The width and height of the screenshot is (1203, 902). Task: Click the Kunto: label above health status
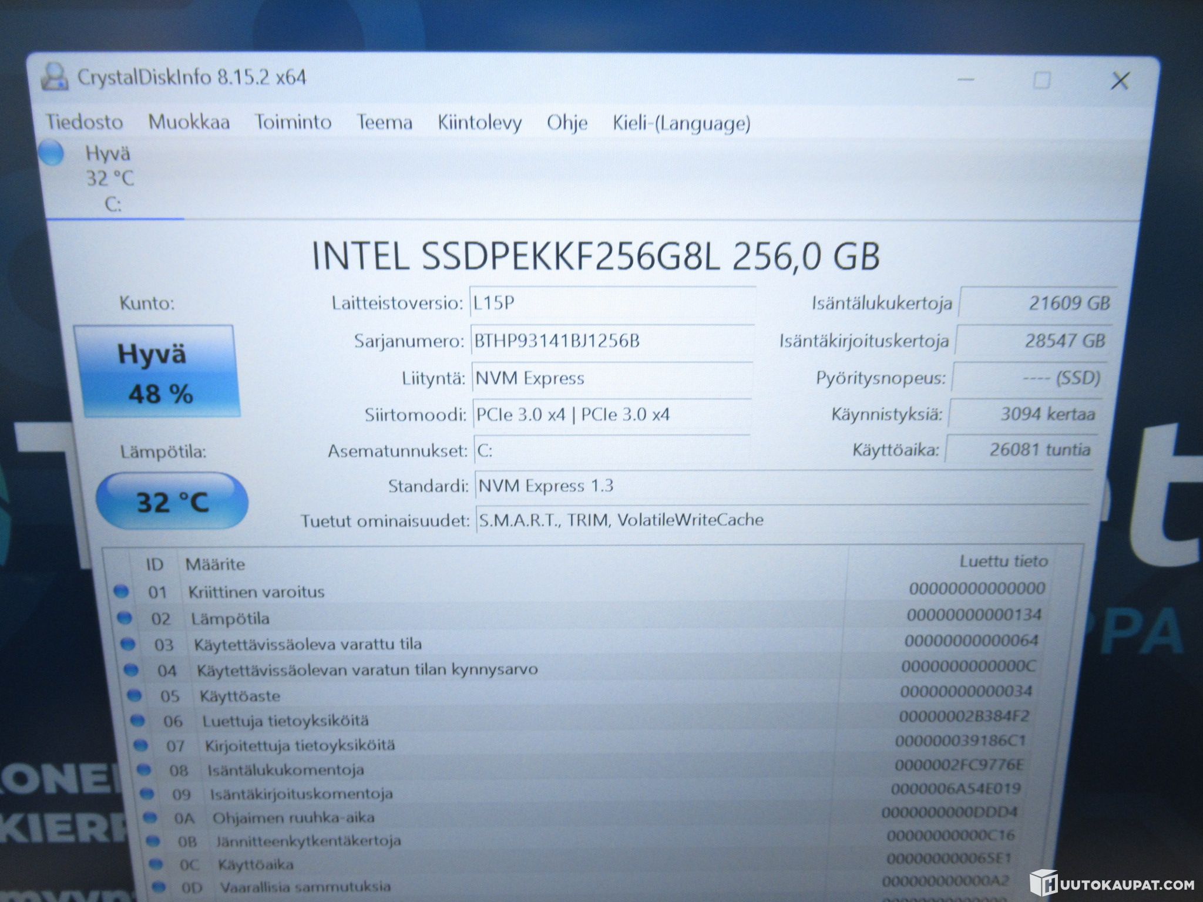(147, 303)
